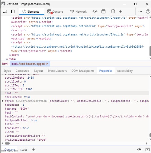The height and width of the screenshot is (153, 151).
Task: Expand the style CSSStyleDeclaration property
Action: [3, 101]
